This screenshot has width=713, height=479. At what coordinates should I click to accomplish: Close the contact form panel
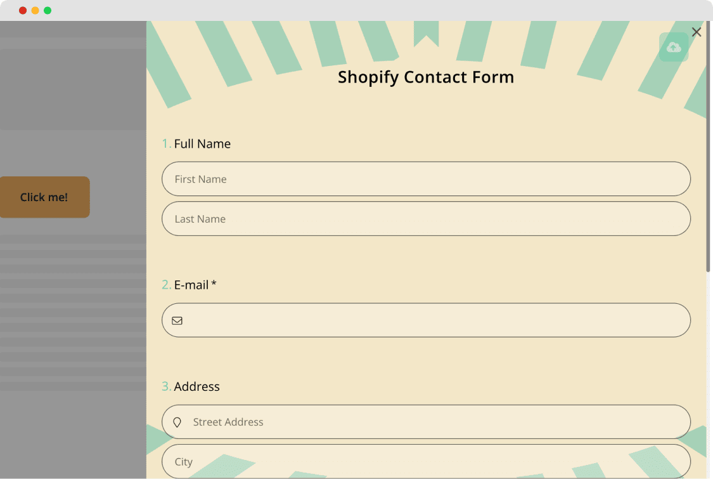point(696,32)
